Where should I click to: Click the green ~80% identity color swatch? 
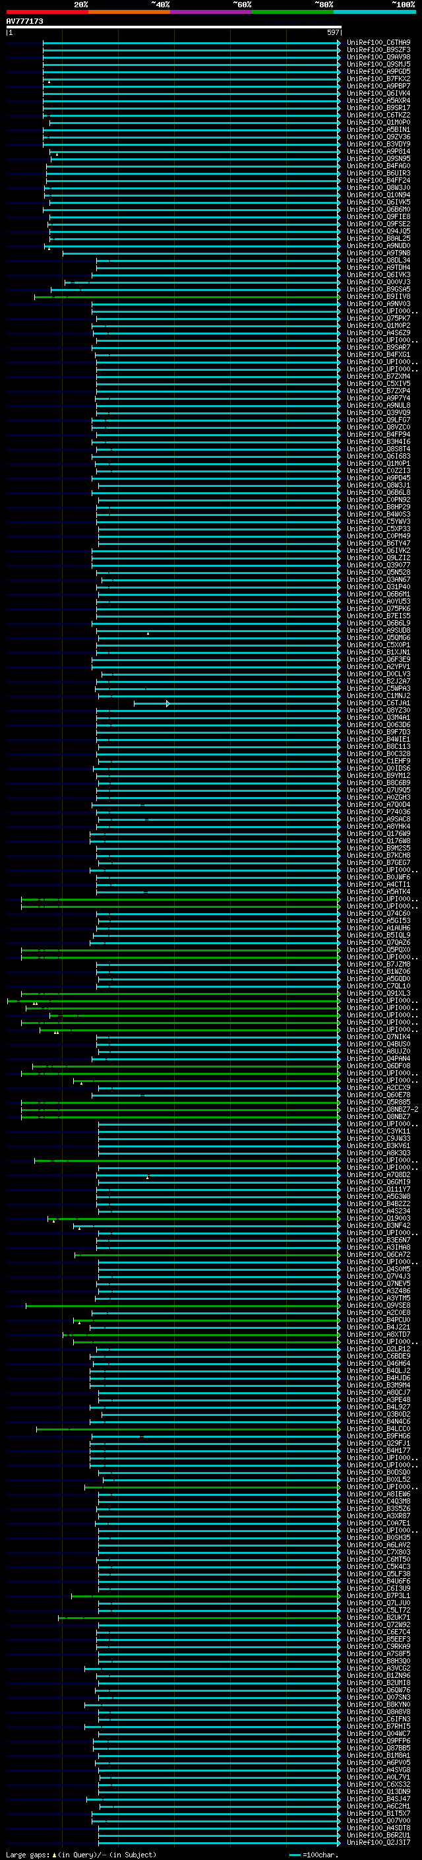(x=293, y=12)
